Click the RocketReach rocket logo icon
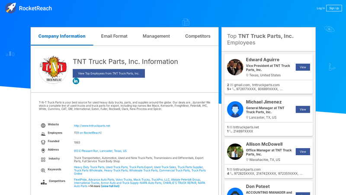This screenshot has height=195, width=346. [x=10, y=8]
